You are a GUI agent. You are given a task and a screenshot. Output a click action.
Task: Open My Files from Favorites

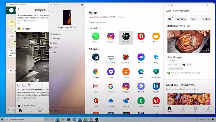click(156, 36)
